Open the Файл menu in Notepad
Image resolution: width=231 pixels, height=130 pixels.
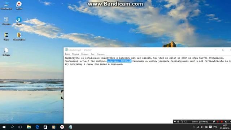(67, 54)
